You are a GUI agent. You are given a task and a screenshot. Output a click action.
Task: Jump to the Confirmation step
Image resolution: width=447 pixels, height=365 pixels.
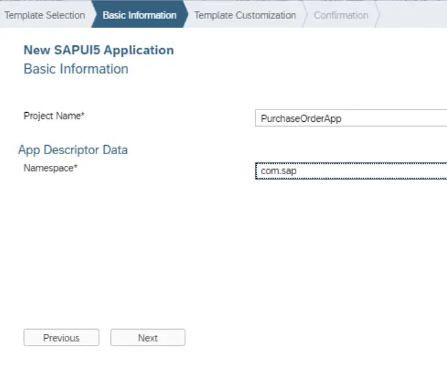[x=340, y=15]
